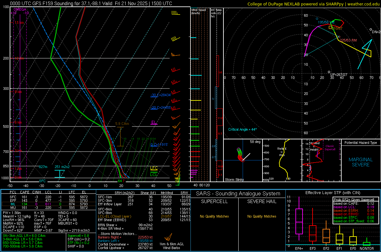The height and width of the screenshot is (252, 381).
Task: Click the DCAPE = 110 value
Action: point(13,227)
